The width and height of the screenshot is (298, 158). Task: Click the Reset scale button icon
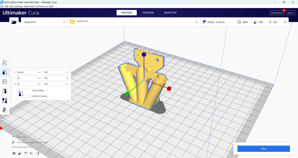coord(21,93)
